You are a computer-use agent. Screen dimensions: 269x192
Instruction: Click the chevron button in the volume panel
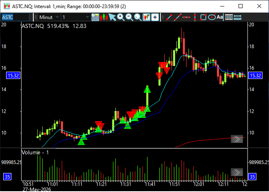237,172
